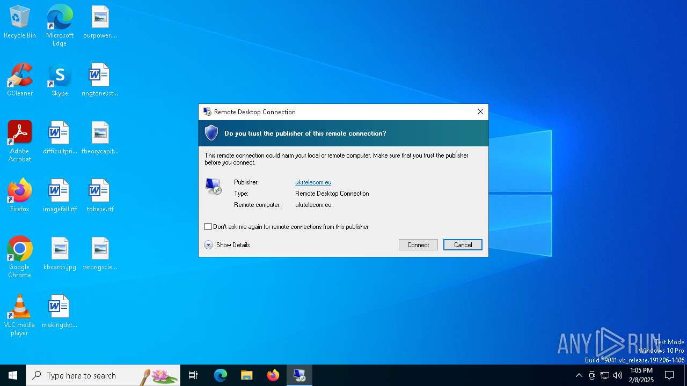
Task: Check 'Don't ask me again' checkbox
Action: click(208, 227)
